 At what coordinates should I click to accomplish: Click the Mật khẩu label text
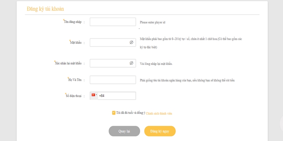(76, 43)
